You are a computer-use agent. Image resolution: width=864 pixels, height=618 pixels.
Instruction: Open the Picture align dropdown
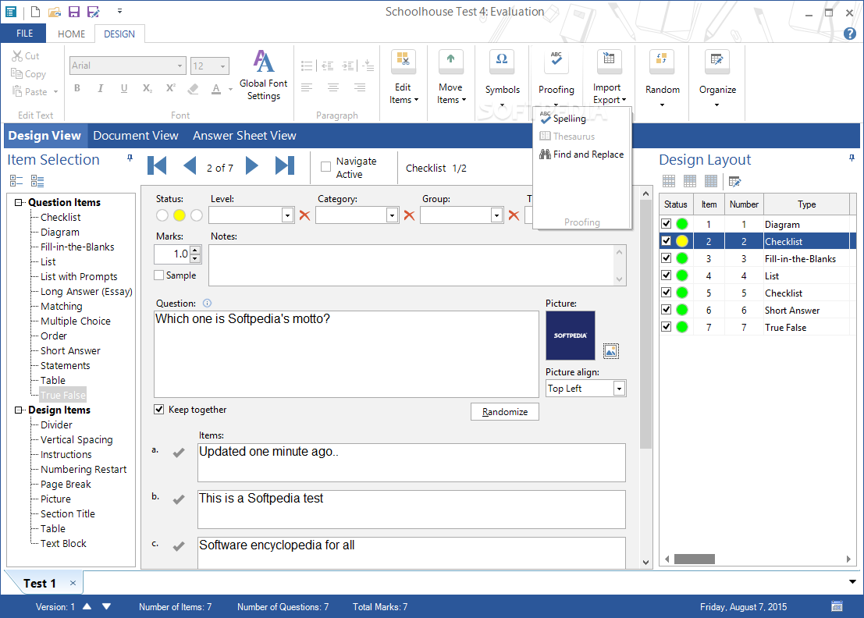point(620,389)
